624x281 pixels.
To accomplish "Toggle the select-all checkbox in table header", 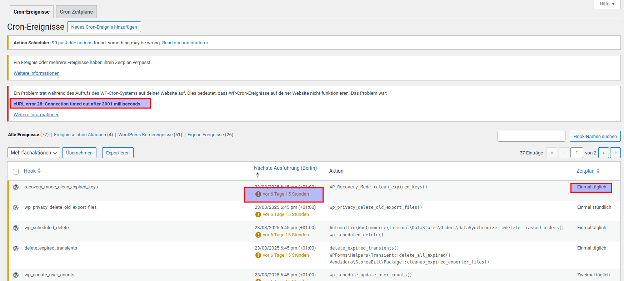I will coord(16,172).
